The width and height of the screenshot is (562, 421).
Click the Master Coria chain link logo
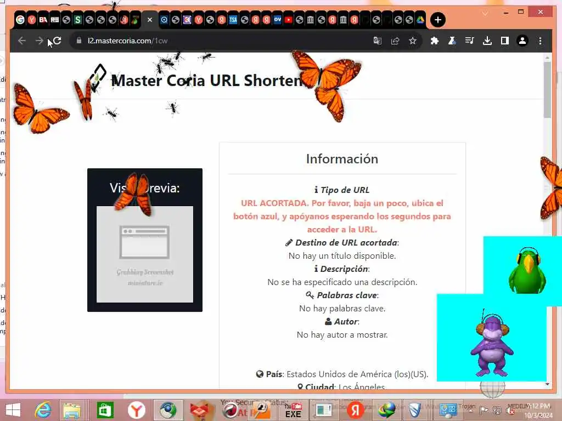(98, 78)
